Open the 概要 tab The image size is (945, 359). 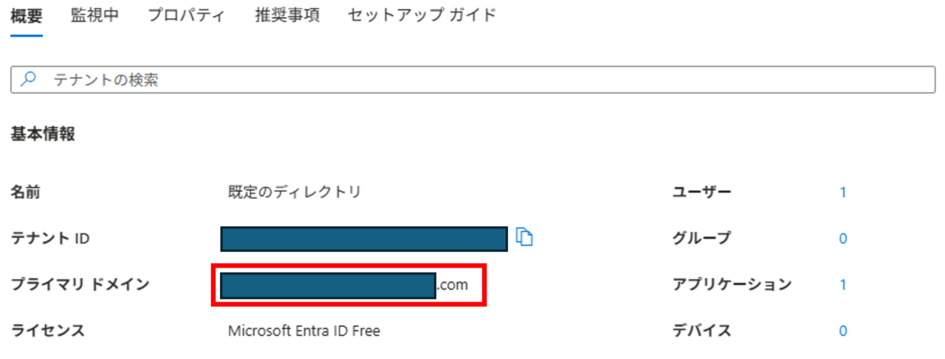[x=27, y=15]
